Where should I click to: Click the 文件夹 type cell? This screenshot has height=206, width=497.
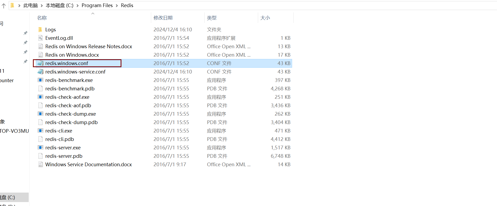(x=214, y=30)
